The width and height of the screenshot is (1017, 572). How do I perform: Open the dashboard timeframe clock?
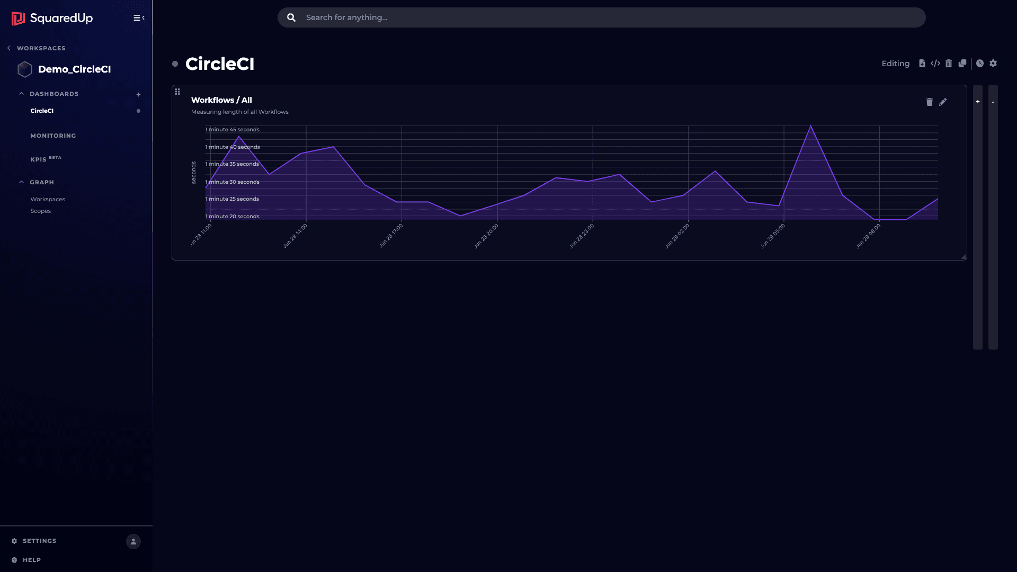(x=980, y=64)
